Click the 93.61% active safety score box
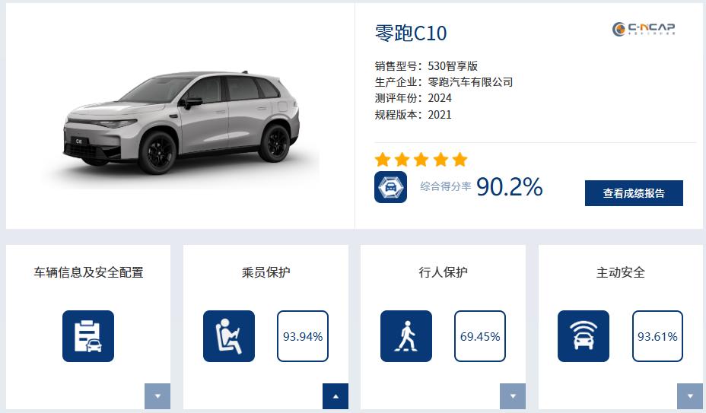Screen dimensions: 706x413 (x=657, y=336)
